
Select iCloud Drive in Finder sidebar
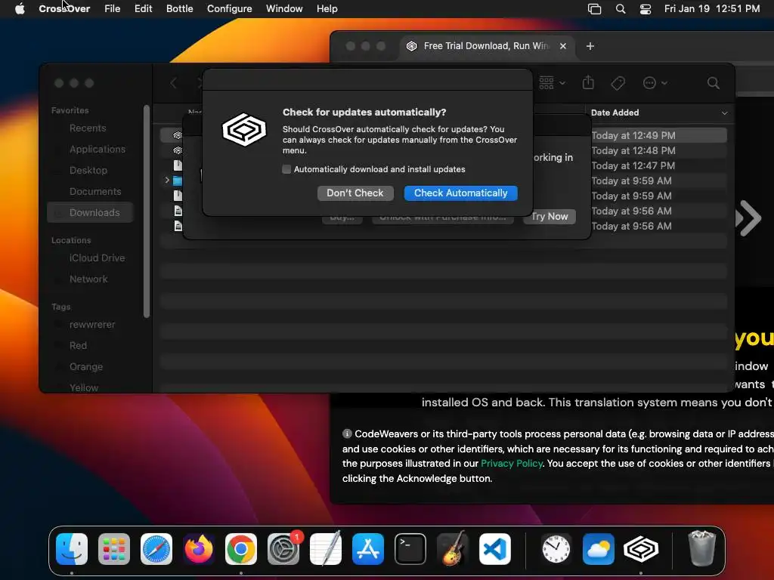[98, 258]
